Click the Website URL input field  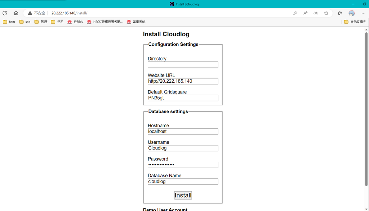tap(183, 81)
